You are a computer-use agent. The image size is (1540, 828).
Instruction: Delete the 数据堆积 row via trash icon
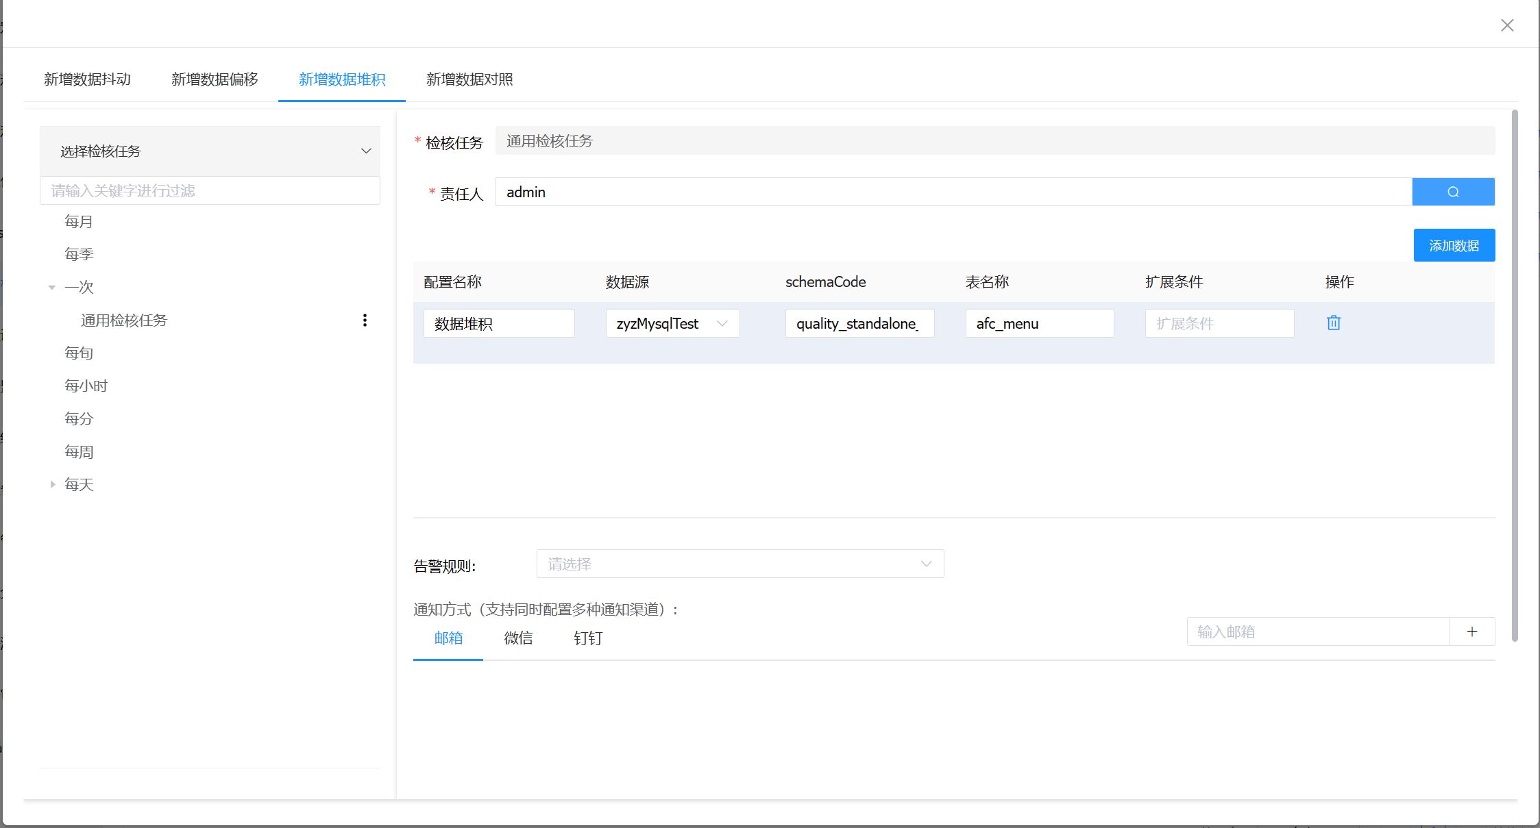[x=1333, y=323]
